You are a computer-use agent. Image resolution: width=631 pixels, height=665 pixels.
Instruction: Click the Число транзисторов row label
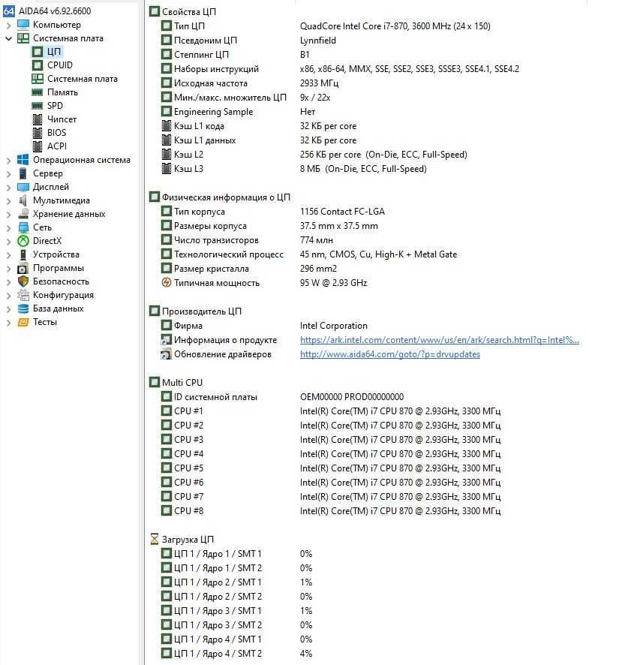click(x=216, y=240)
